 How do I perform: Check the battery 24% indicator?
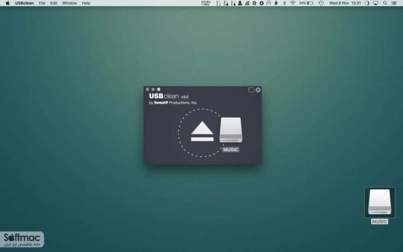click(306, 3)
